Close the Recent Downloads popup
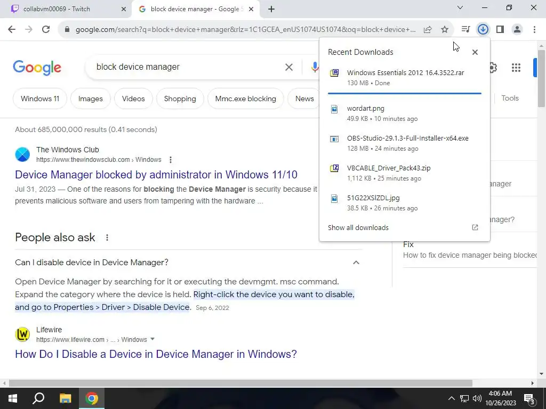546x409 pixels. pyautogui.click(x=475, y=52)
